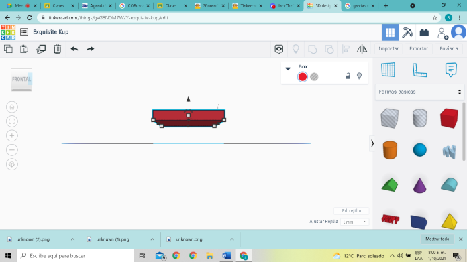Select the red Solid color option
467x262 pixels.
click(x=303, y=77)
